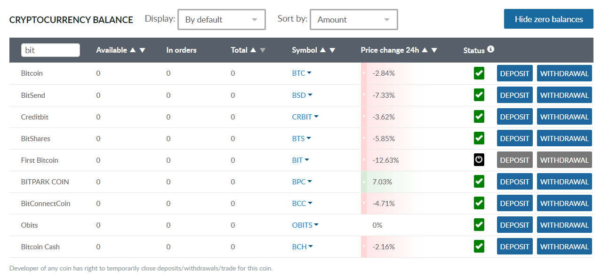
Task: Click First Bitcoin disabled power status icon
Action: (x=479, y=160)
